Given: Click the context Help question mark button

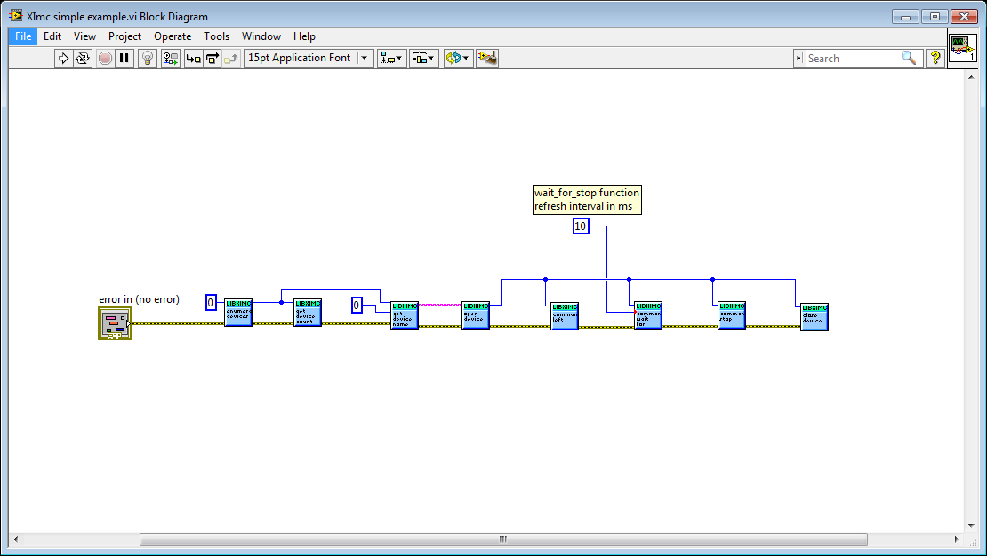Looking at the screenshot, I should (935, 58).
